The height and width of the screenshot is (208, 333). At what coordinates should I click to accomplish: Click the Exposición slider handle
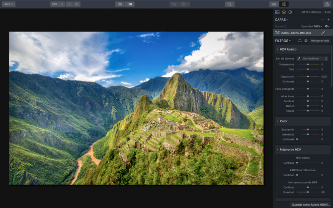click(308, 76)
